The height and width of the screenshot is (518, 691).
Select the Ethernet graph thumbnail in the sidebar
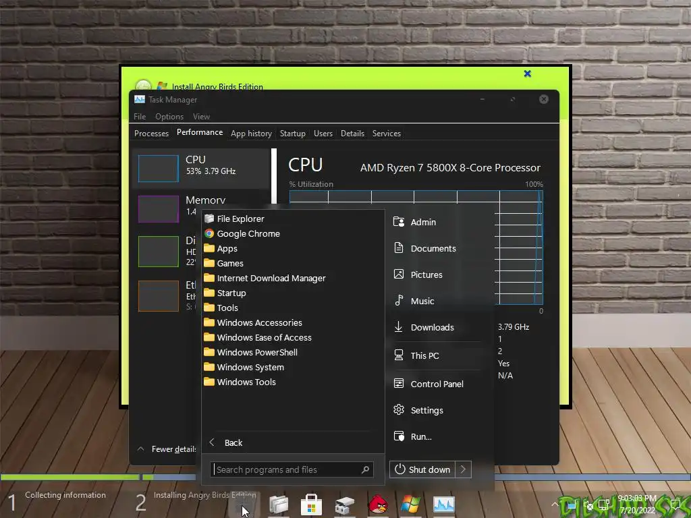tap(158, 296)
